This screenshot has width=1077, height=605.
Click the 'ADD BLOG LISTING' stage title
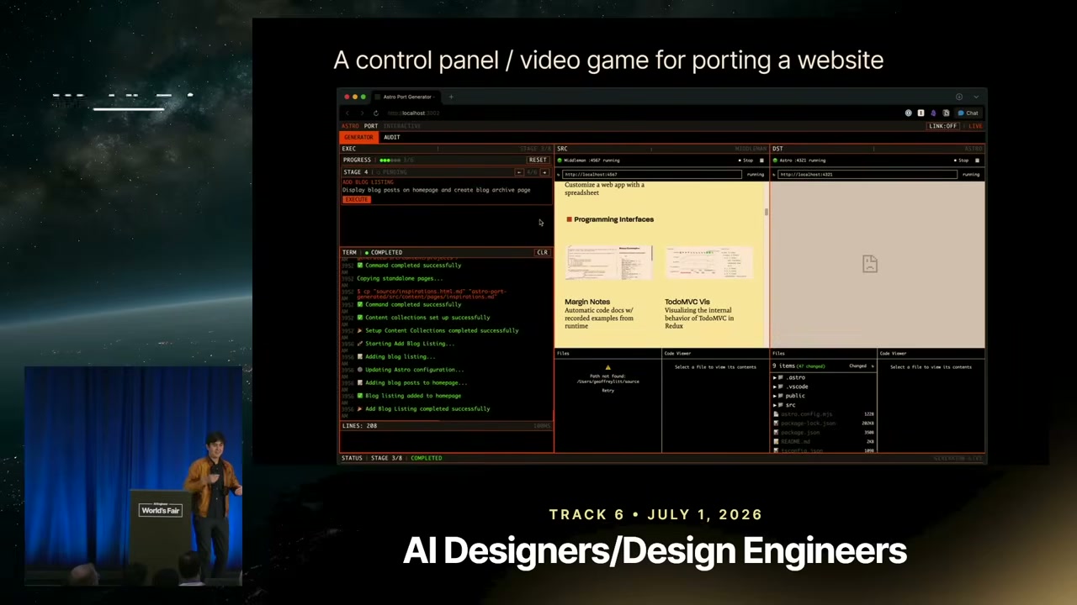[368, 182]
